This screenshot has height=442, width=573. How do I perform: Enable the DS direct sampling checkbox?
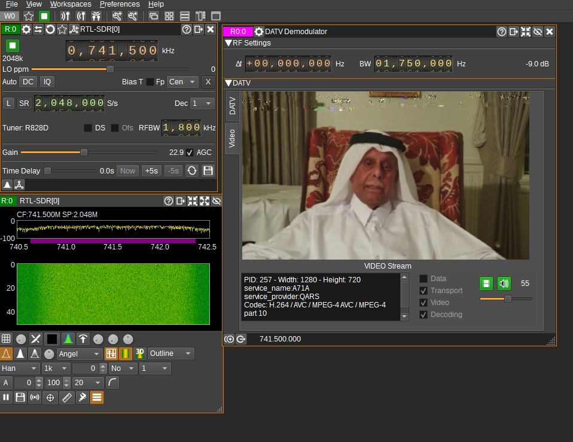coord(88,128)
